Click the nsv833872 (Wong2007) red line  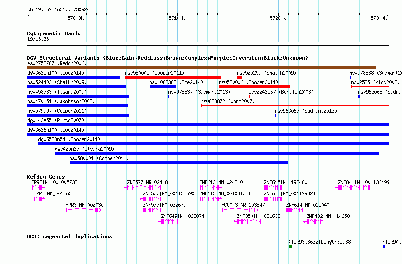point(295,106)
